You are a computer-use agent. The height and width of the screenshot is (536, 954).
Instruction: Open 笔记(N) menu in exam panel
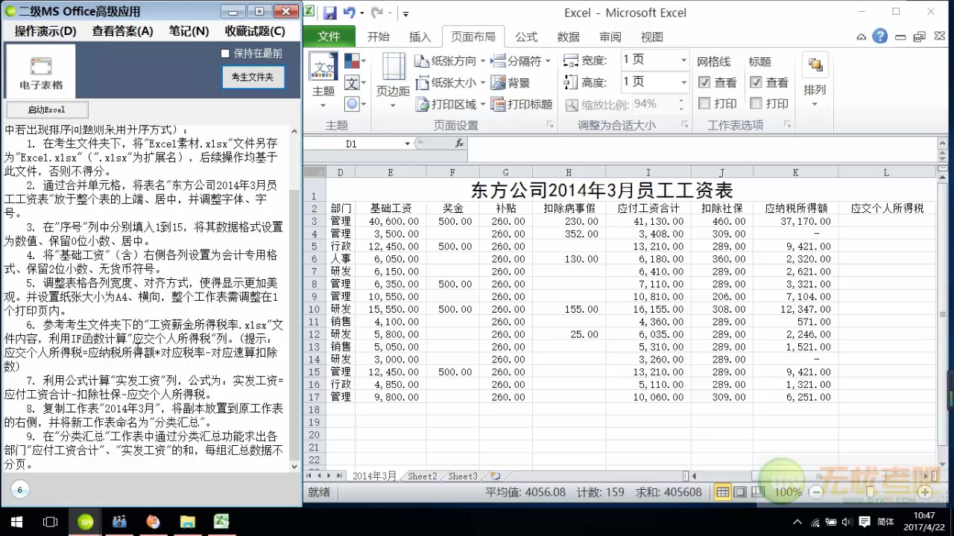pyautogui.click(x=189, y=31)
